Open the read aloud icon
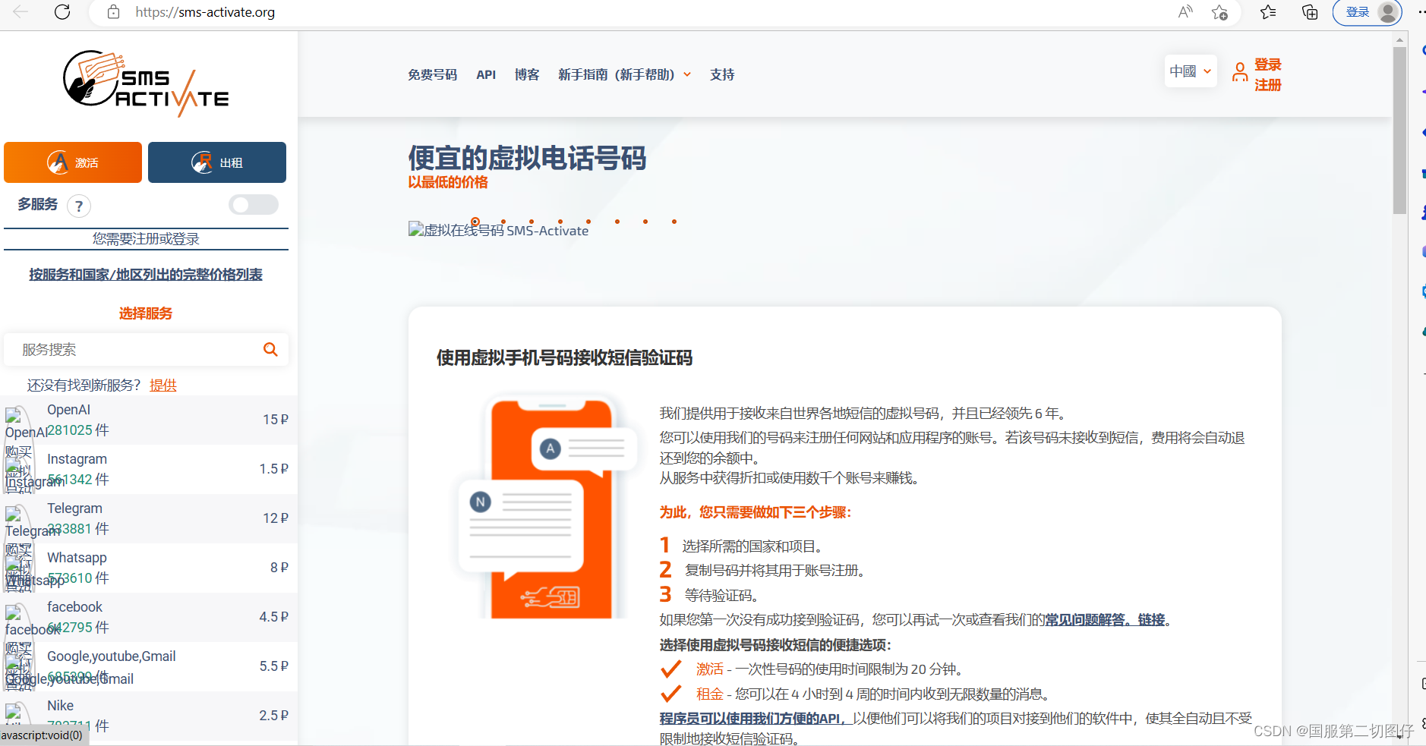Viewport: 1426px width, 746px height. click(1185, 11)
